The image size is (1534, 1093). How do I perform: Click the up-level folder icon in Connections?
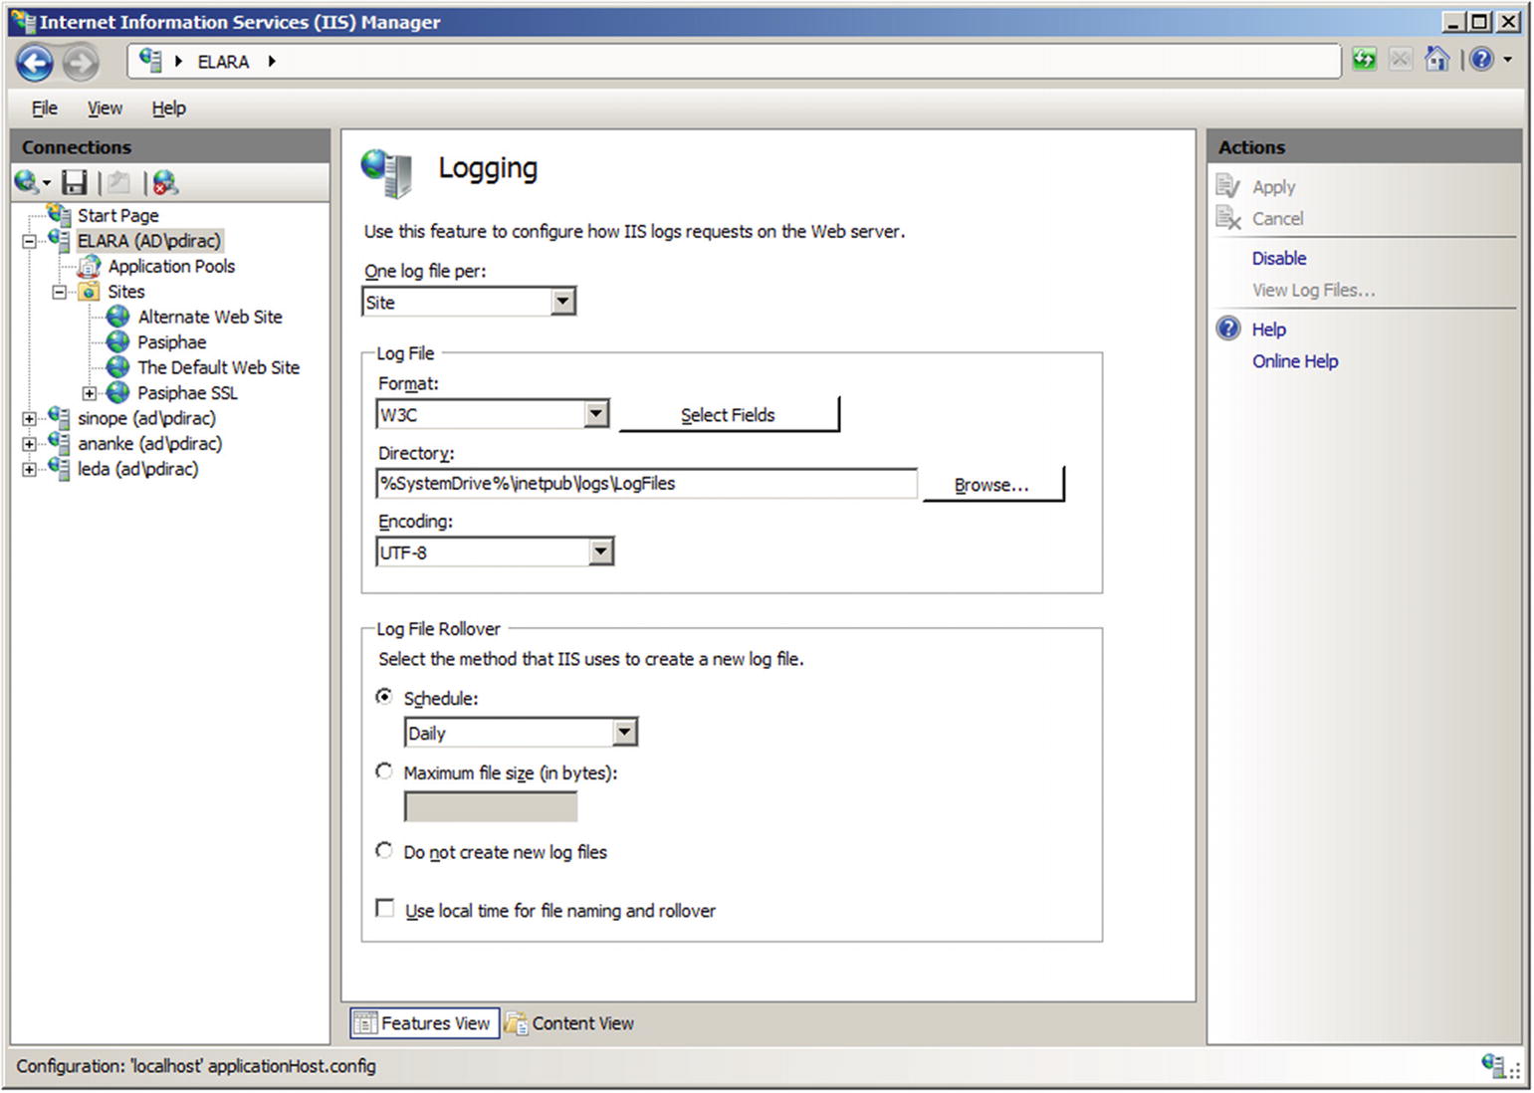(x=119, y=182)
